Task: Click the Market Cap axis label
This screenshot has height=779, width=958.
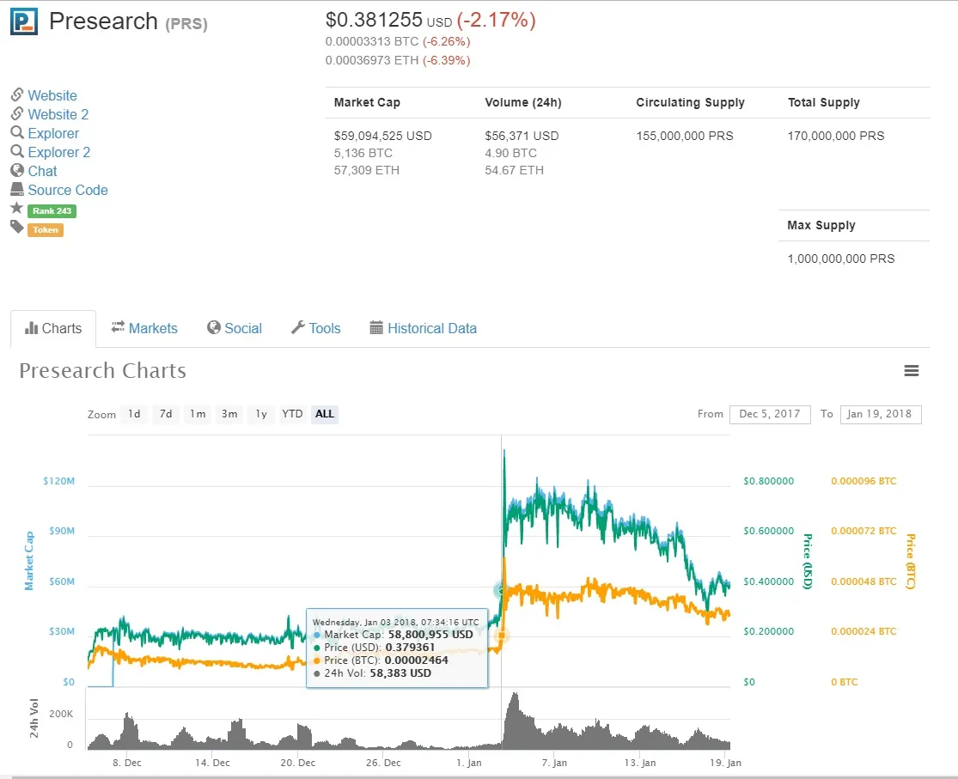Action: [28, 561]
